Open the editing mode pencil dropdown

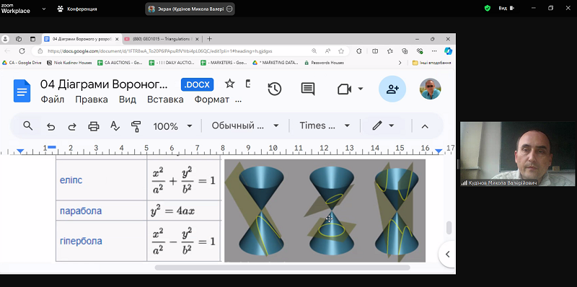(383, 126)
